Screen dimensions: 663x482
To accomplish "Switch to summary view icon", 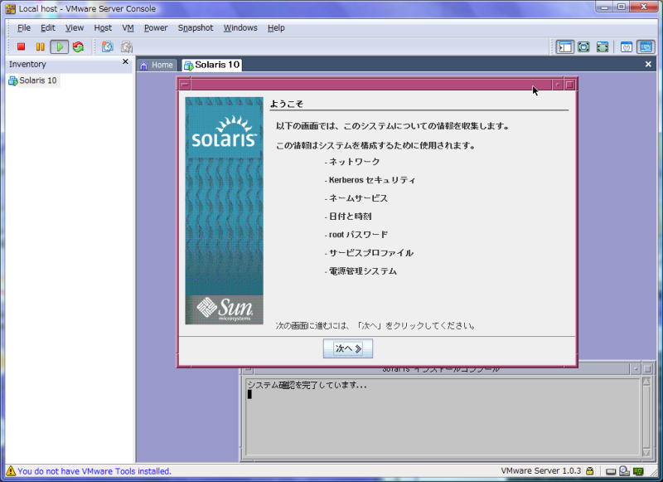I will 628,46.
